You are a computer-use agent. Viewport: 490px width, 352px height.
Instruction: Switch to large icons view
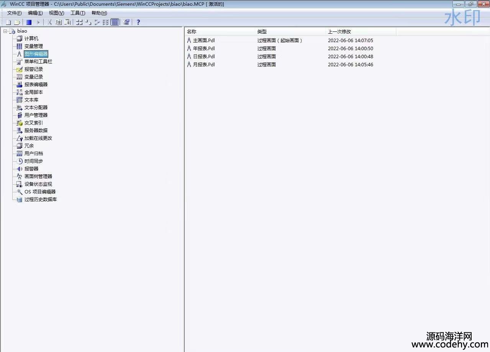coord(79,22)
